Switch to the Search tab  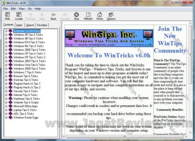click(30, 25)
